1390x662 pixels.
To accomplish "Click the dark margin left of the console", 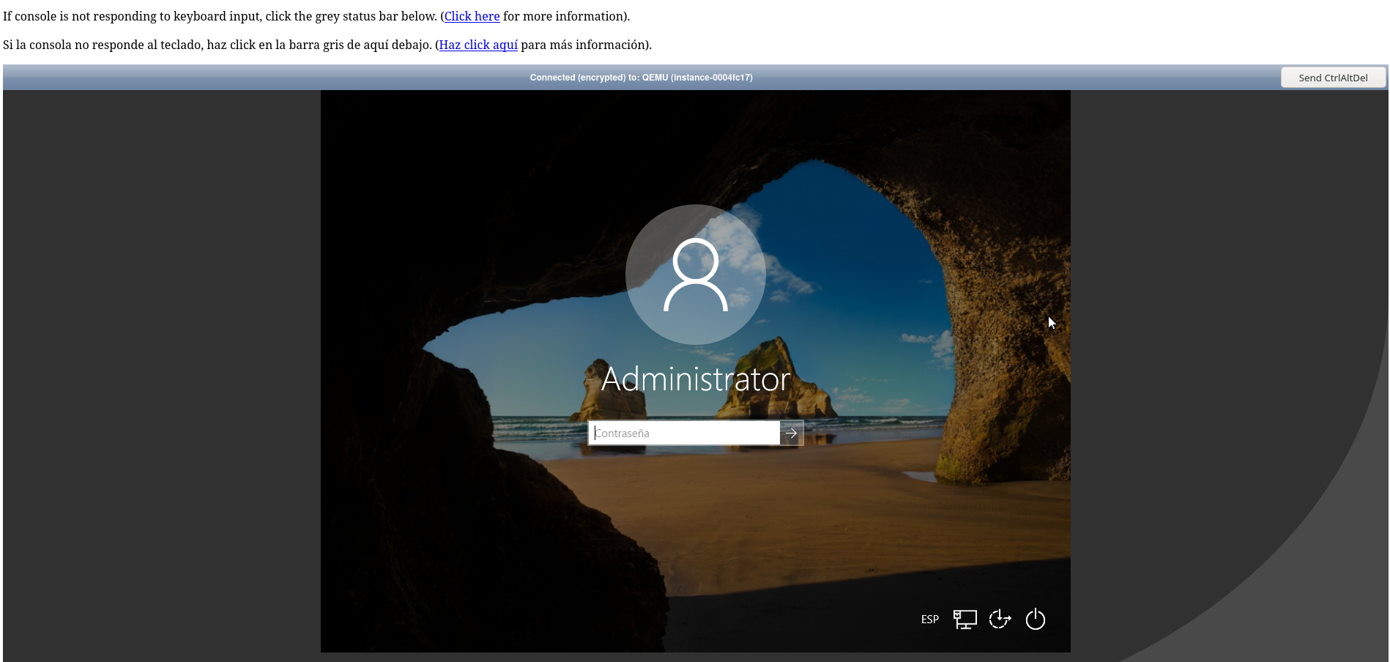I will (161, 366).
